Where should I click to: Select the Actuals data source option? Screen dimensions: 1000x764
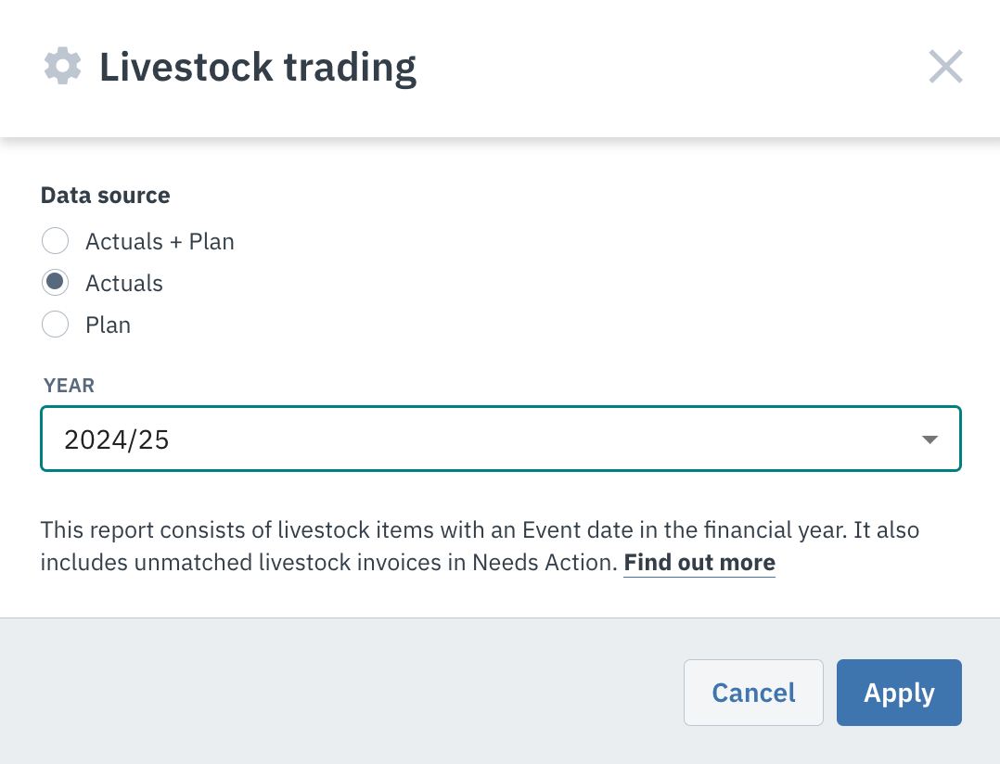pos(55,282)
